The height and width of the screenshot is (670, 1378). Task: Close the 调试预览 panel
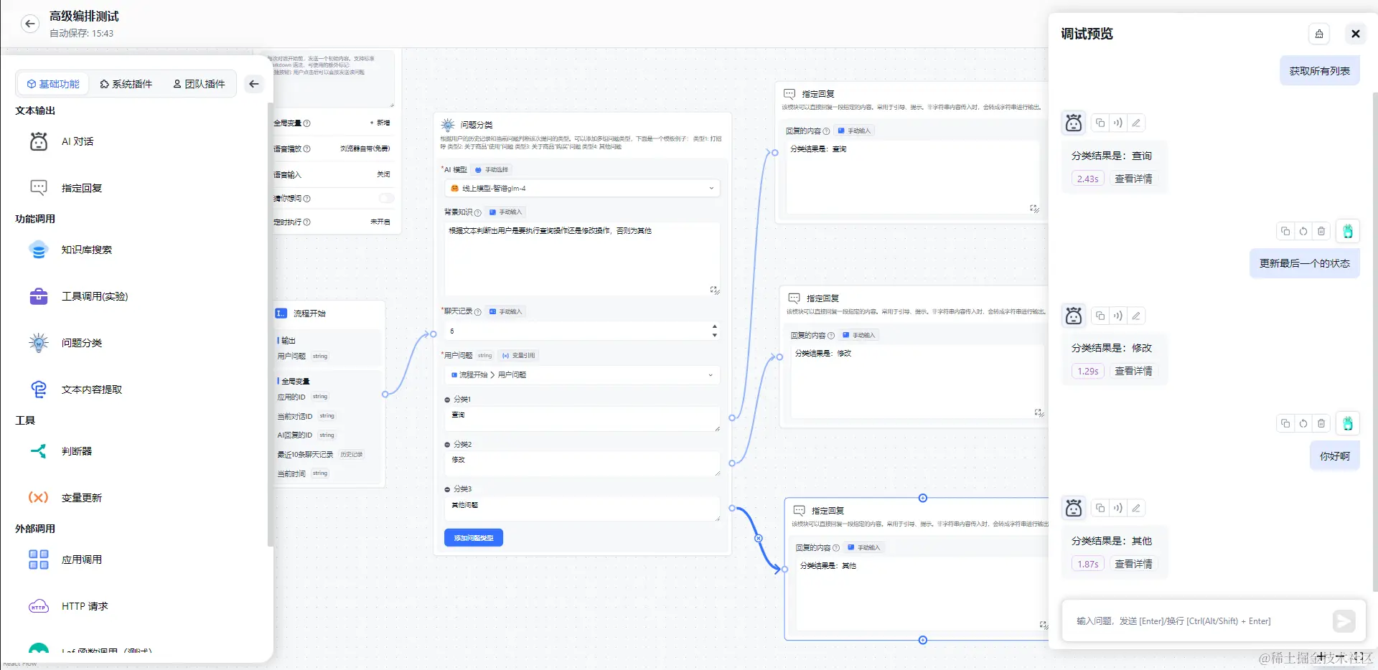pyautogui.click(x=1355, y=34)
